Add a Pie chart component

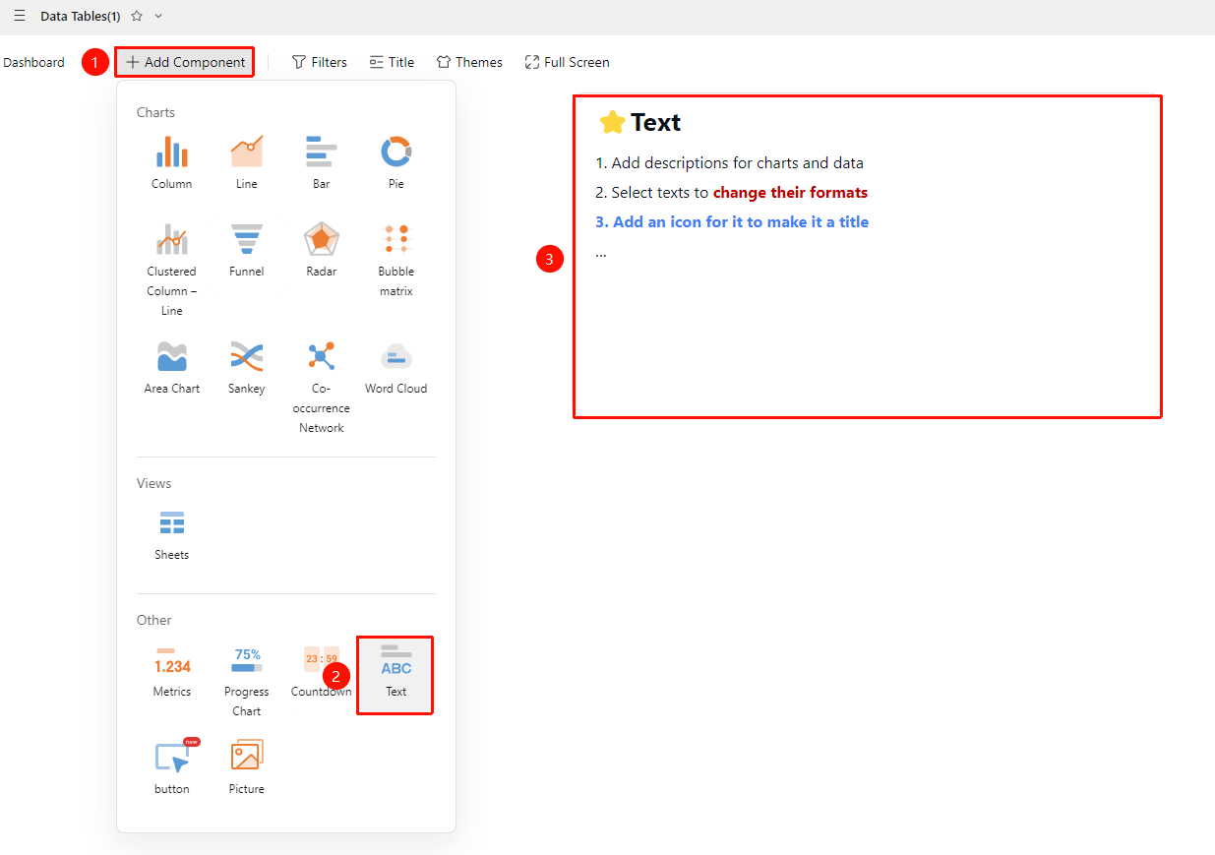pos(396,162)
